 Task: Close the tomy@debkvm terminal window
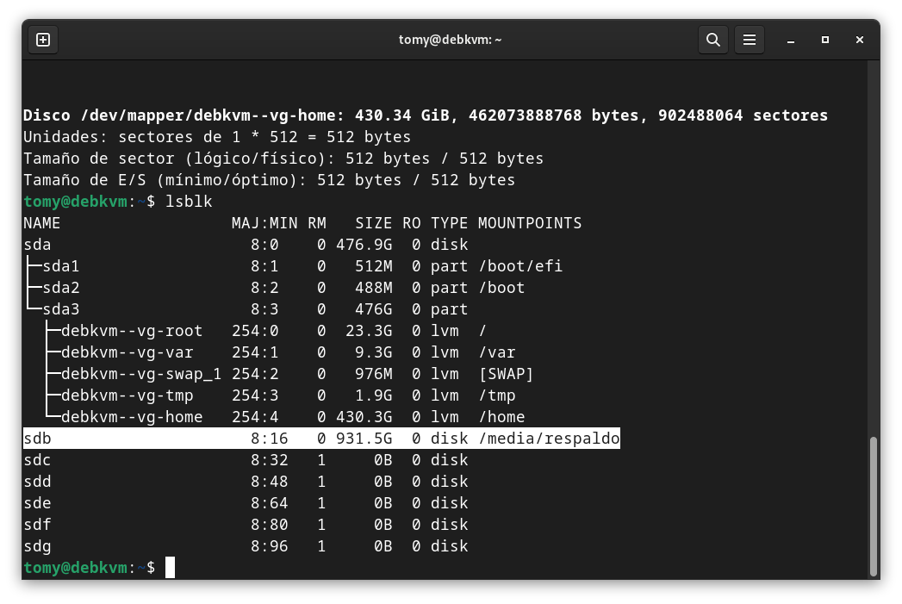pos(859,40)
